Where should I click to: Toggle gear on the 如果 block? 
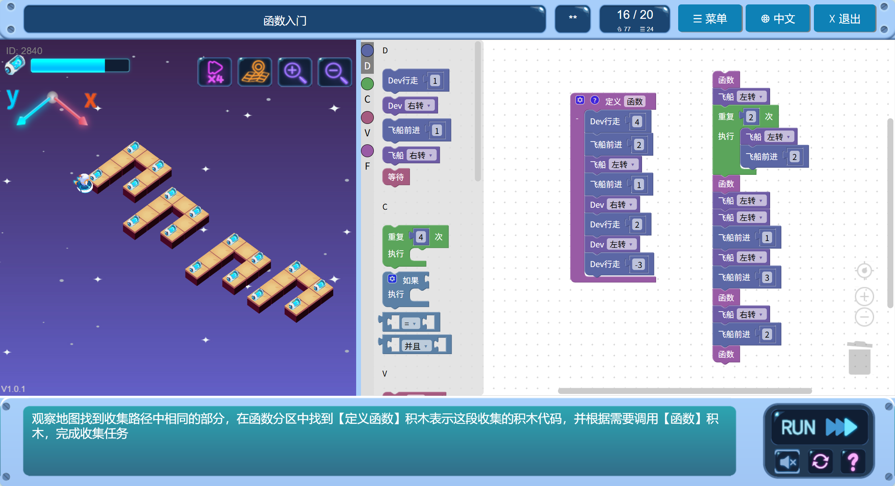(392, 279)
